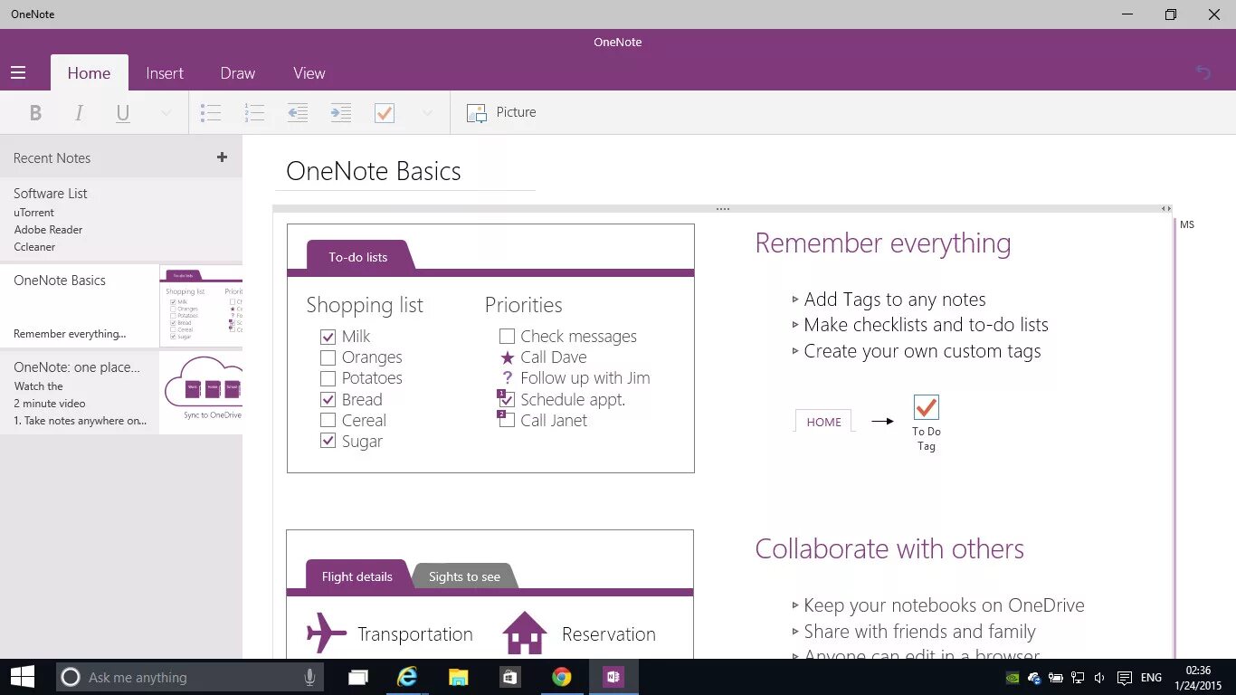The height and width of the screenshot is (695, 1236).
Task: Select the Flight details tab
Action: [x=357, y=576]
